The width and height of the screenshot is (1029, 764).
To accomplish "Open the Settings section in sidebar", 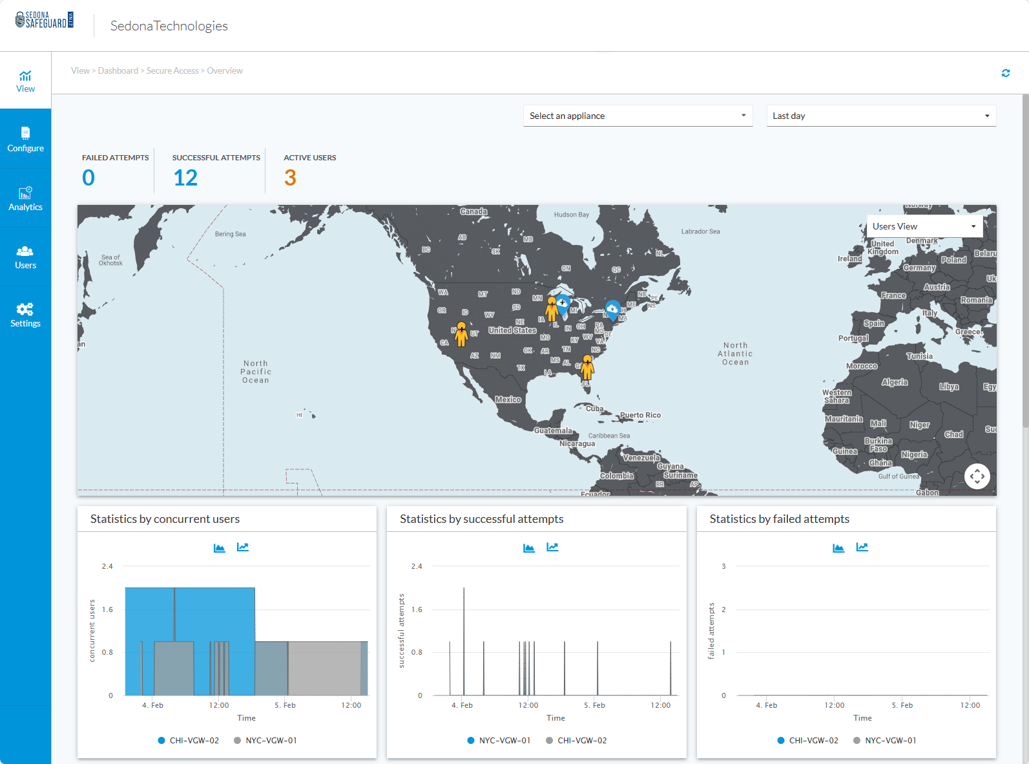I will pos(25,315).
